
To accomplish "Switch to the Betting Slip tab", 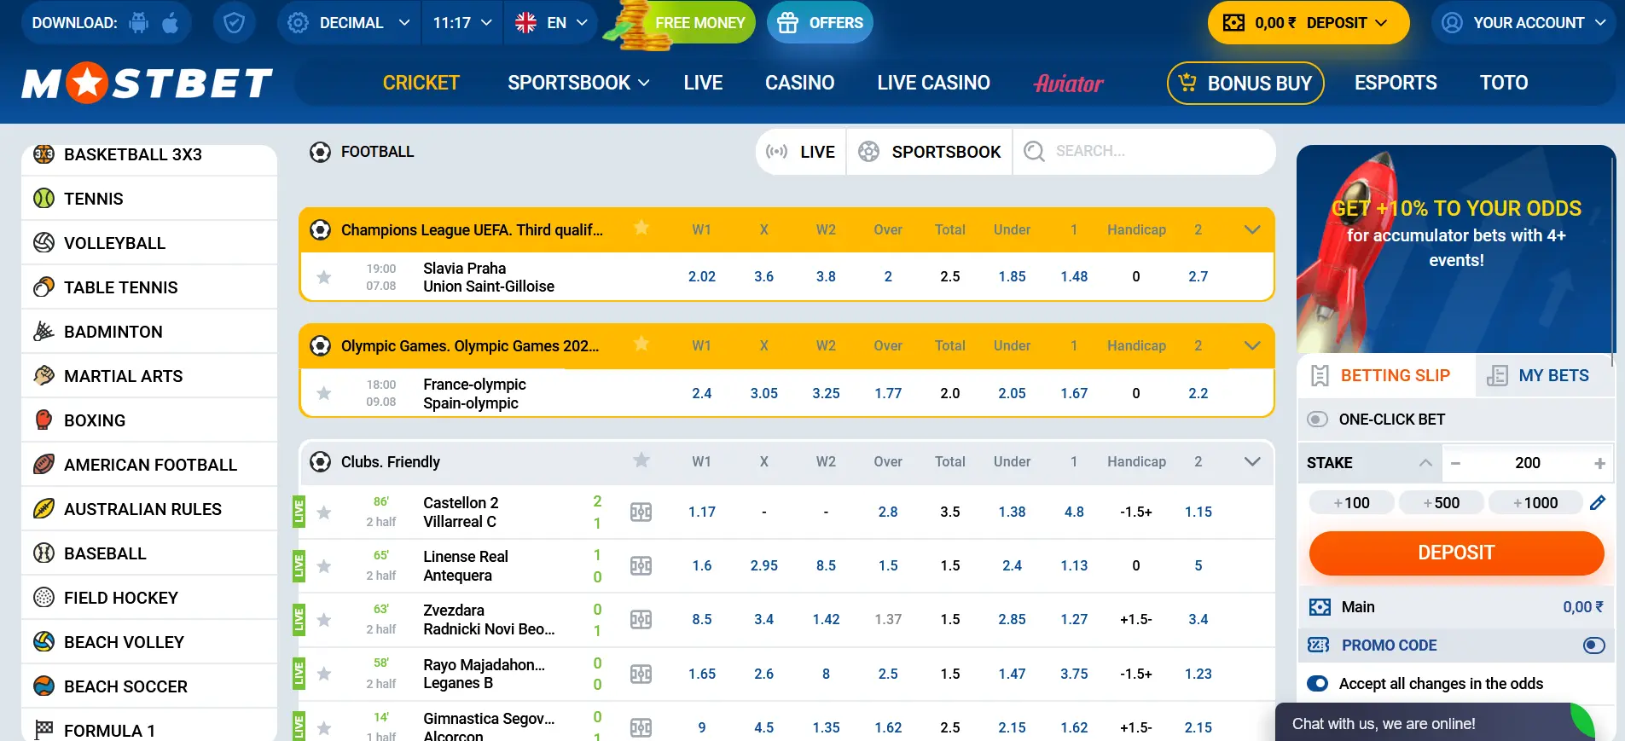I will 1387,375.
